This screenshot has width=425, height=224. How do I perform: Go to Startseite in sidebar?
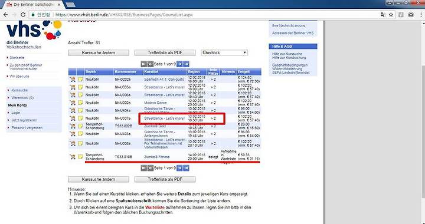coord(17,58)
